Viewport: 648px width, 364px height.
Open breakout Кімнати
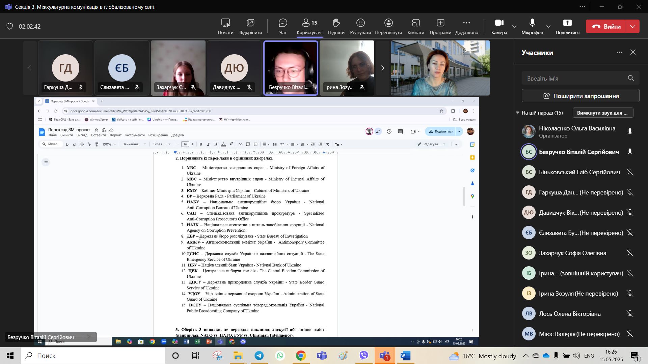point(415,26)
